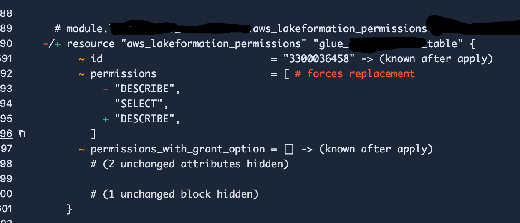Jump to line number 97 in gutter

click(6, 149)
